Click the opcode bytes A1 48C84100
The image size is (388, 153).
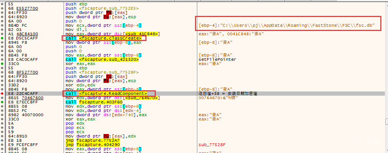click(23, 34)
